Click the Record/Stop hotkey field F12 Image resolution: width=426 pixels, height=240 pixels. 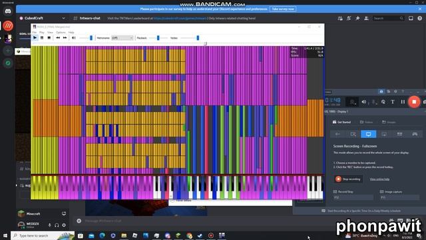(353, 197)
